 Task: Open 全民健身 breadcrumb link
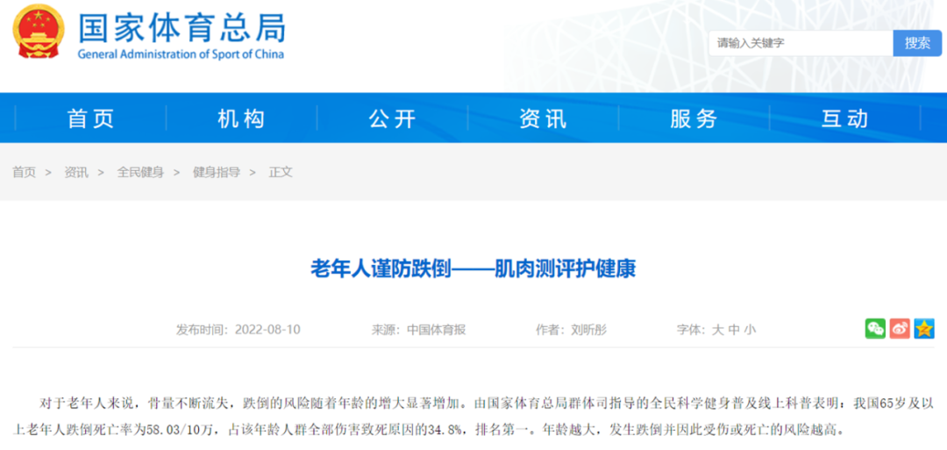pyautogui.click(x=140, y=173)
